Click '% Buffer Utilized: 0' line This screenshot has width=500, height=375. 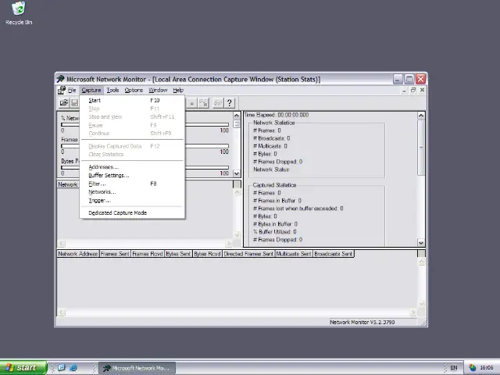[x=275, y=232]
